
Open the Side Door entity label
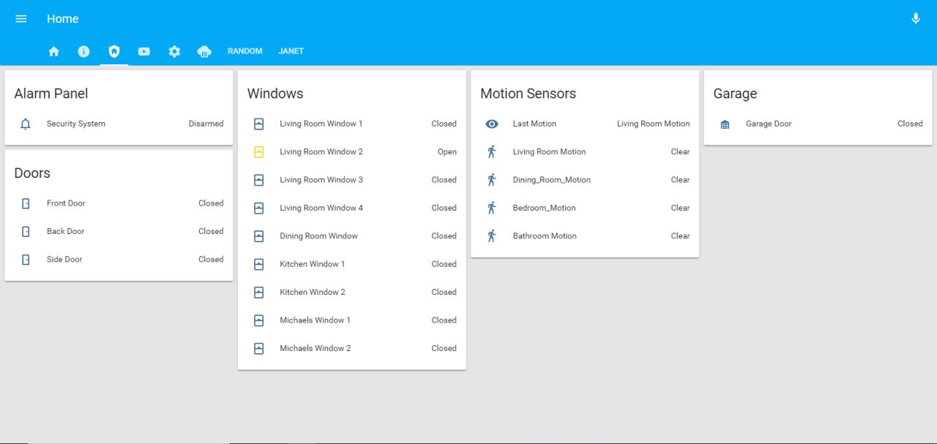[64, 259]
